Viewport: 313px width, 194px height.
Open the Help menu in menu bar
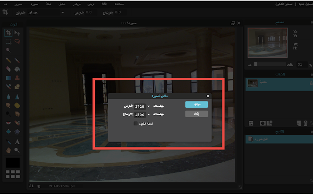coord(119,4)
